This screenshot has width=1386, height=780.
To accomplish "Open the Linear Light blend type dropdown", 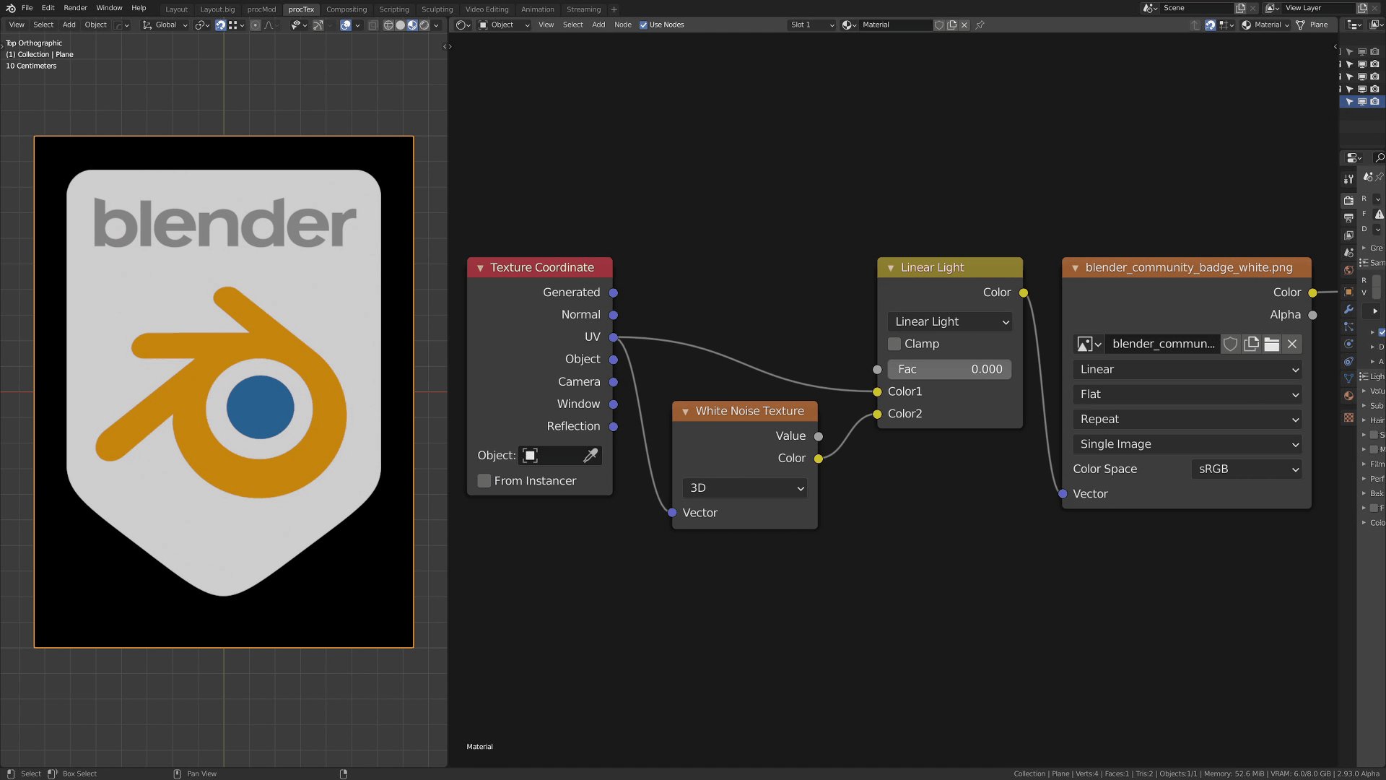I will pyautogui.click(x=949, y=321).
